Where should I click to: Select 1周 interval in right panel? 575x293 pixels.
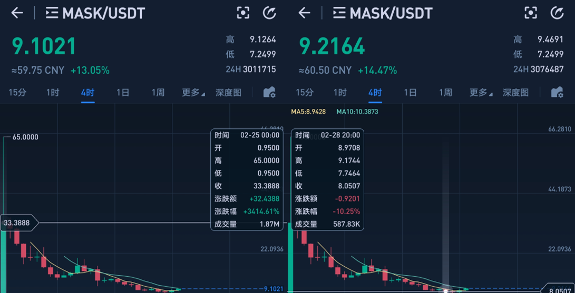[x=445, y=93]
